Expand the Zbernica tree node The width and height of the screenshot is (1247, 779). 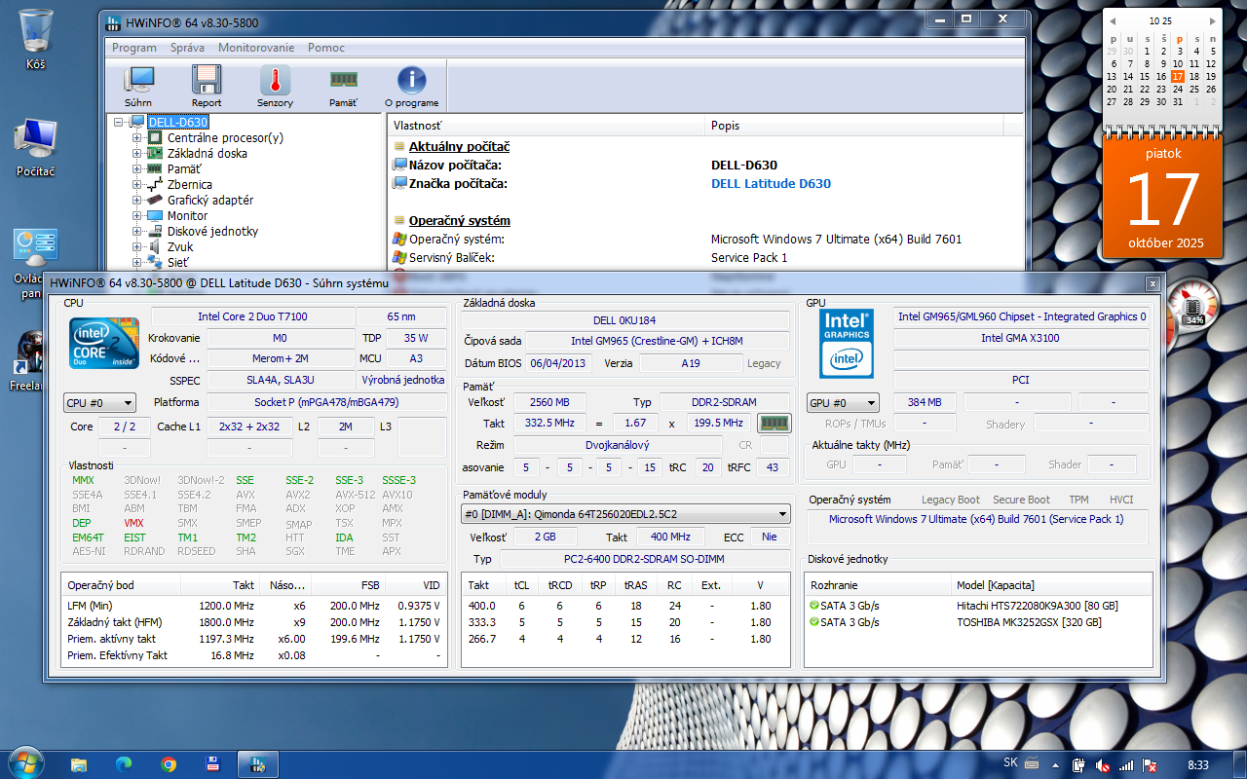click(137, 185)
